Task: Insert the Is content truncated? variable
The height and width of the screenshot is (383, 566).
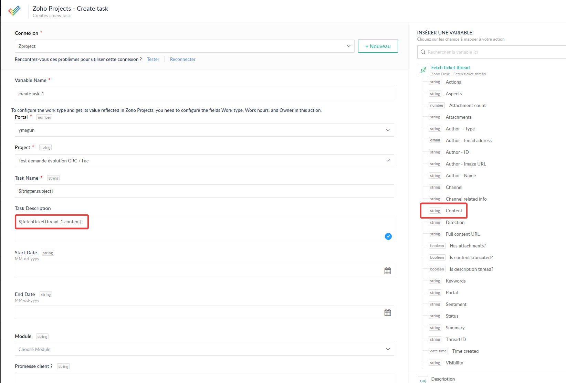Action: [471, 257]
